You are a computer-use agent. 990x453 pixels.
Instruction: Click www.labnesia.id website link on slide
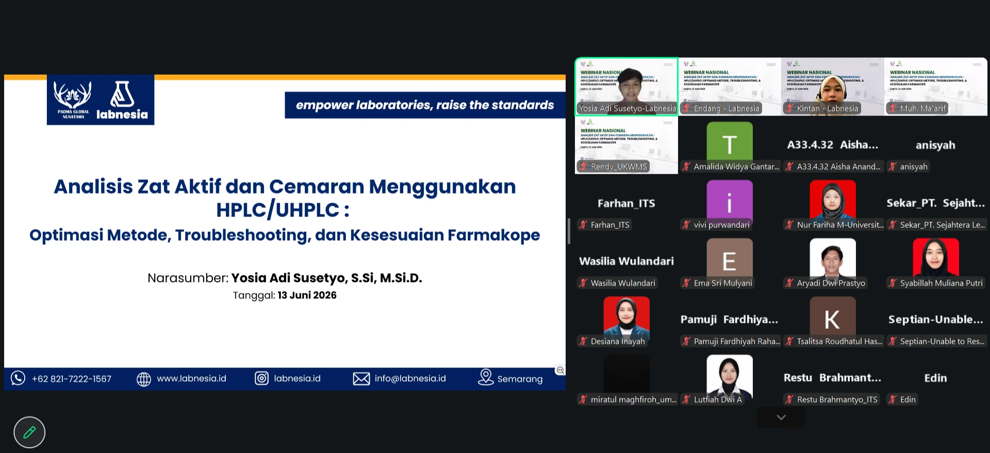click(191, 379)
